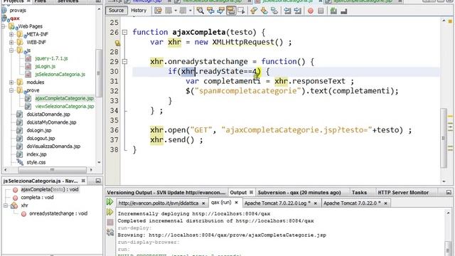Viewport: 455px width, 256px height.
Task: Collapse xhr node in Navigator
Action: click(6, 206)
